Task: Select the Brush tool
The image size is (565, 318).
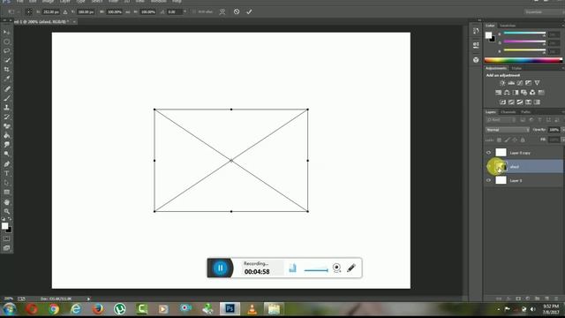Action: (6, 98)
